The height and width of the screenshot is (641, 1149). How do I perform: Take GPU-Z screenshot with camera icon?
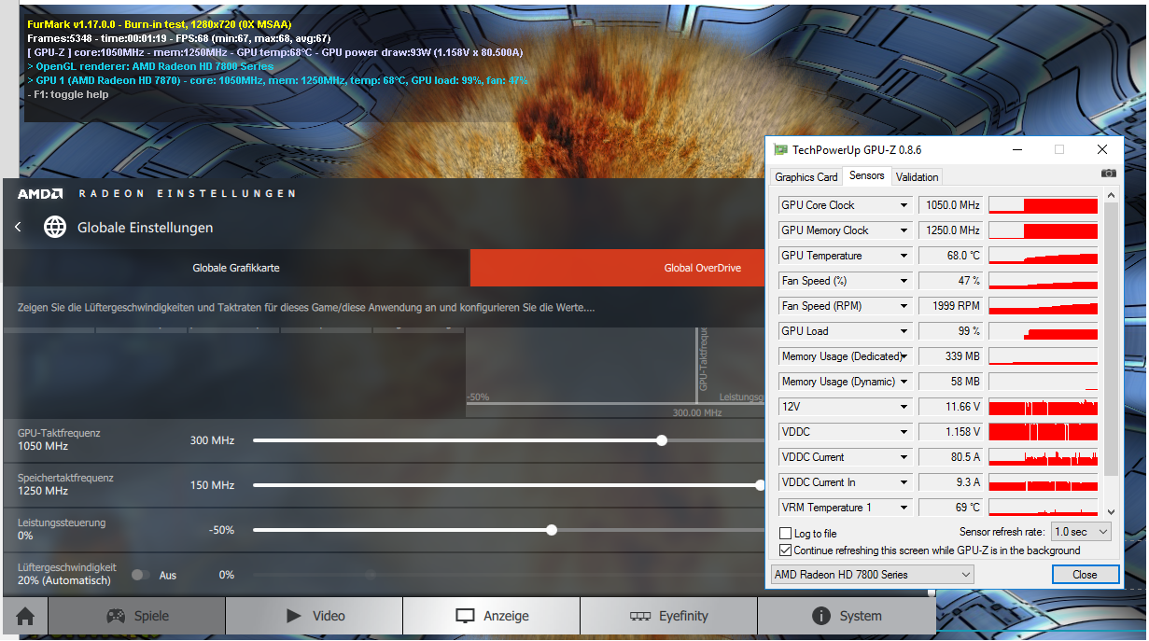(x=1108, y=174)
